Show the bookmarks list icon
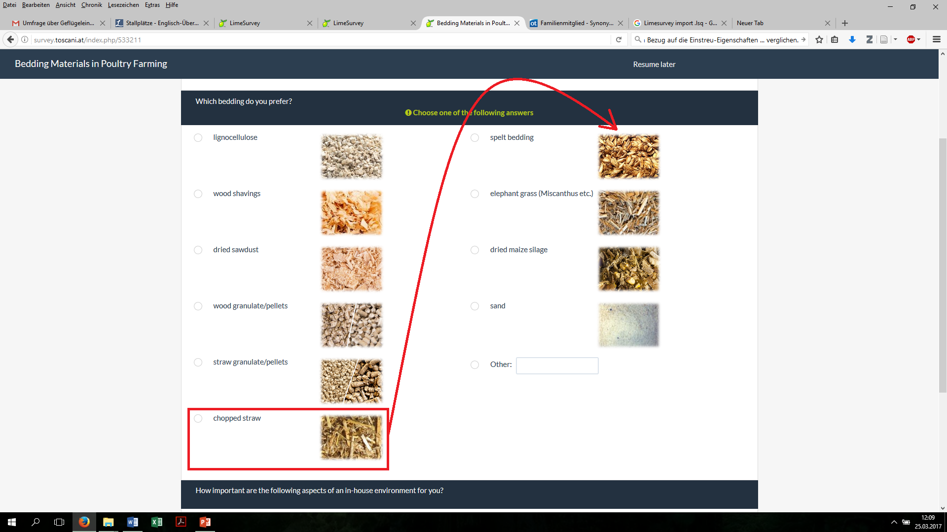The image size is (947, 532). tap(835, 39)
